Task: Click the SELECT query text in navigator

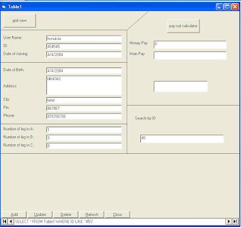Action: (54, 221)
